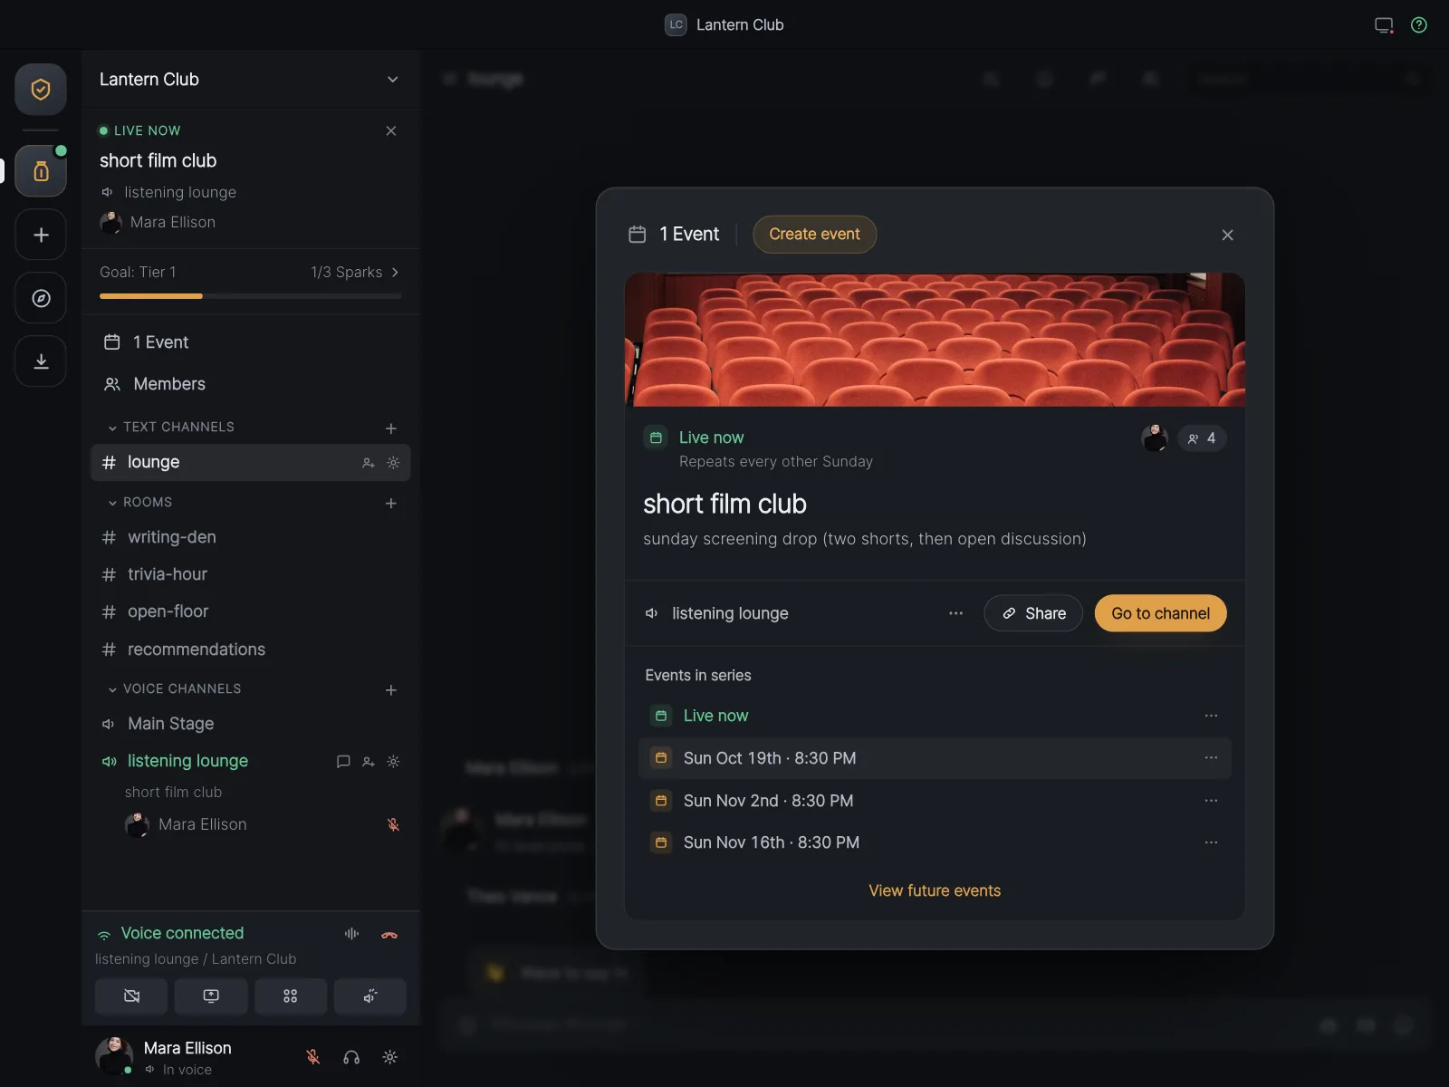Close the events dialog
Screen dimensions: 1449x1087
coord(1227,235)
